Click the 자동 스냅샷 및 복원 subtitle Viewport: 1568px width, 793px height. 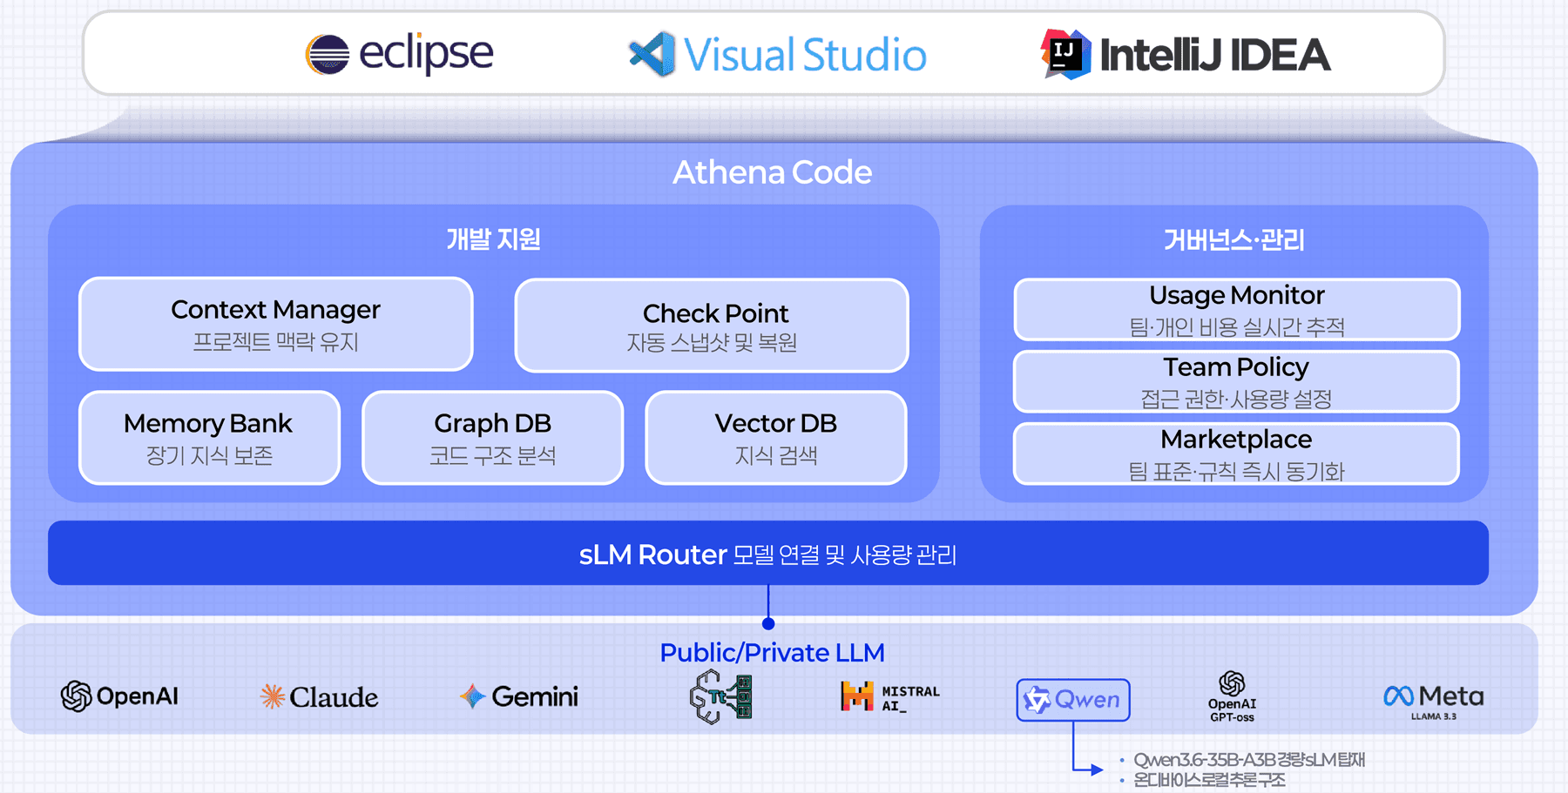tap(712, 343)
